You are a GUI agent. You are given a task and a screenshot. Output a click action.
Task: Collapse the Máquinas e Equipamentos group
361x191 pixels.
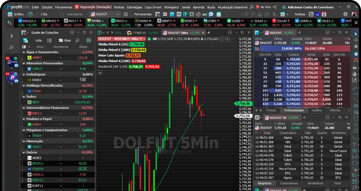tap(24, 130)
